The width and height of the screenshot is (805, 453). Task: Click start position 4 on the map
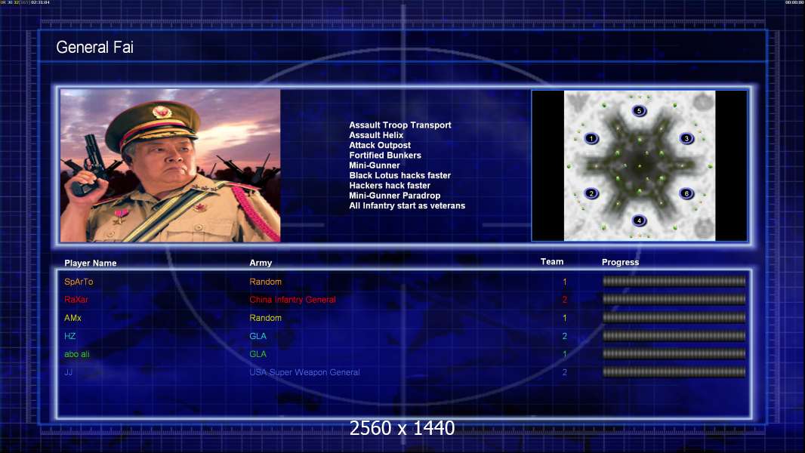pos(639,220)
